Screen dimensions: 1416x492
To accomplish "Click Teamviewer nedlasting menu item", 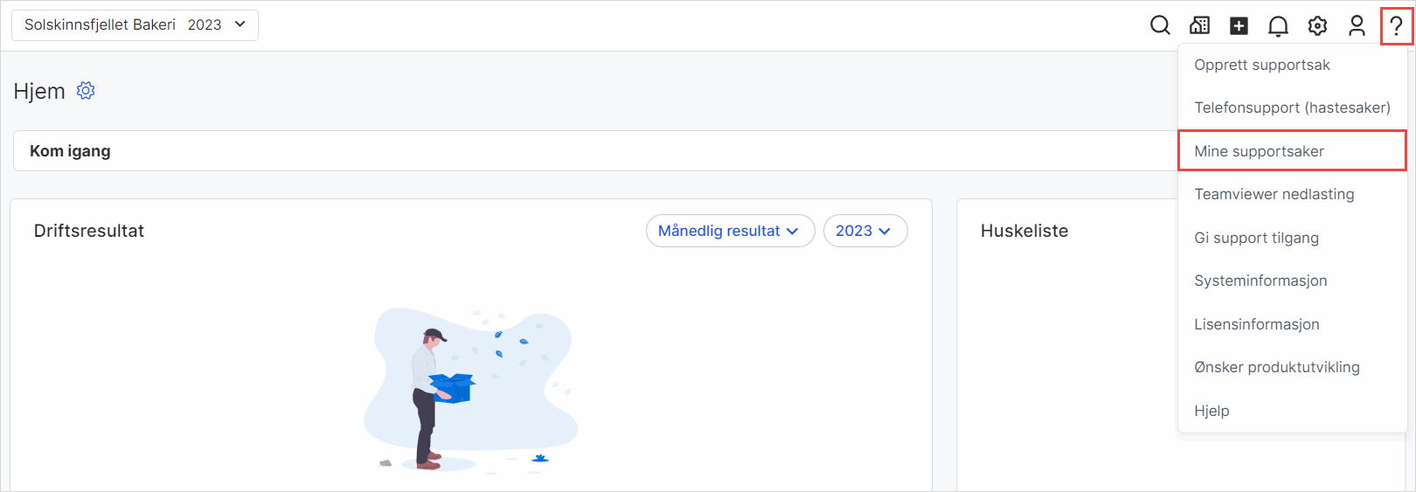I will pyautogui.click(x=1274, y=194).
